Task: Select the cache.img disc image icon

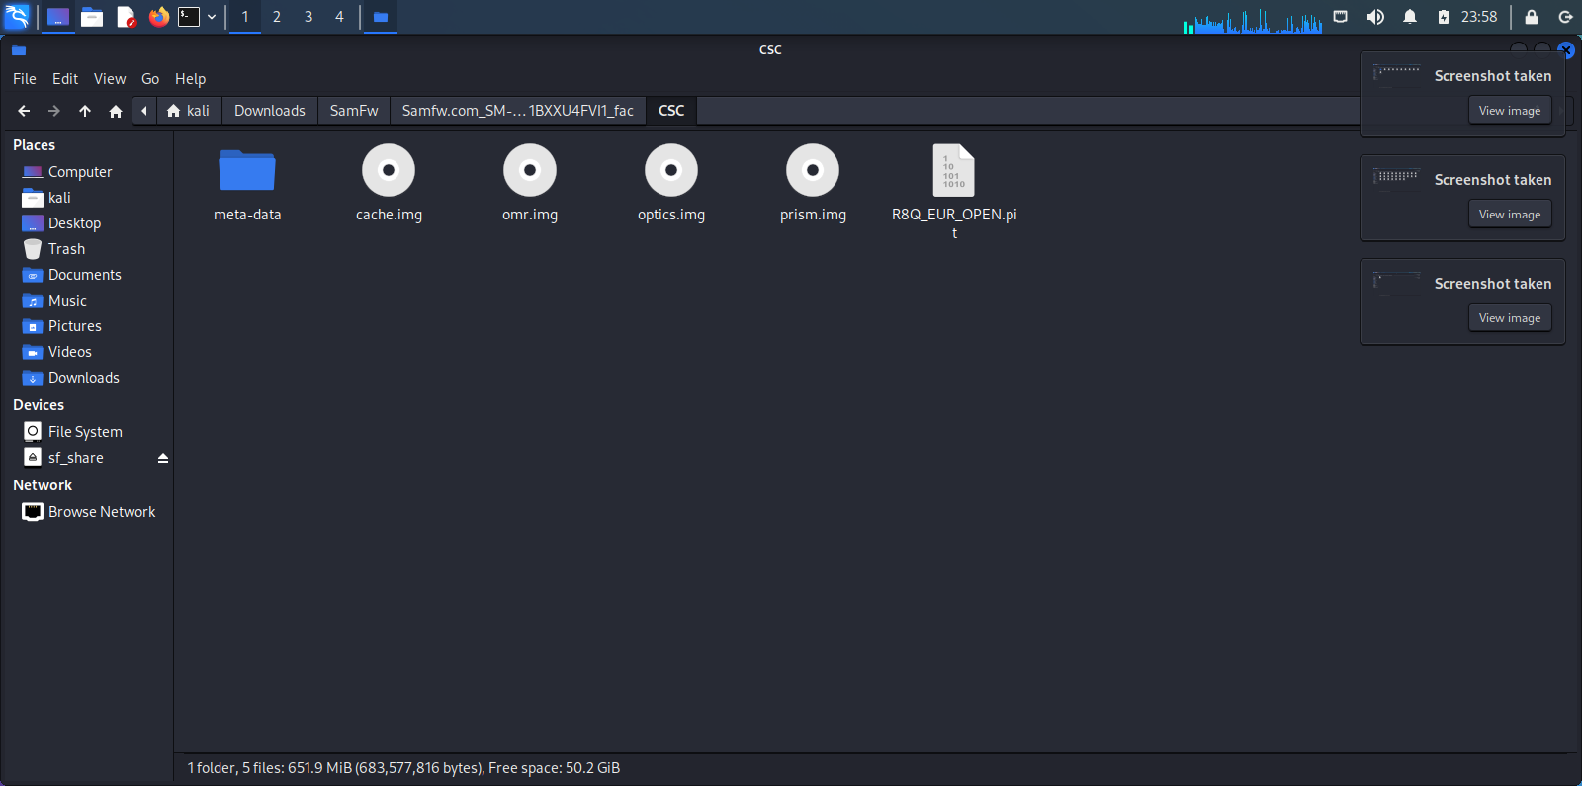Action: point(389,170)
